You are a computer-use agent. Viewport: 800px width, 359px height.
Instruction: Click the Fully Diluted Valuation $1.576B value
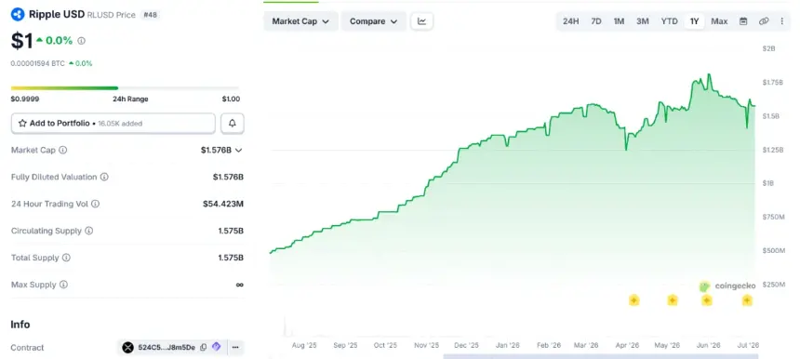pos(228,177)
